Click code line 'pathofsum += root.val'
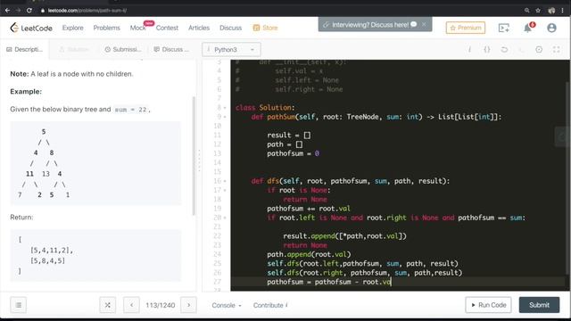Image resolution: width=571 pixels, height=321 pixels. click(x=309, y=209)
